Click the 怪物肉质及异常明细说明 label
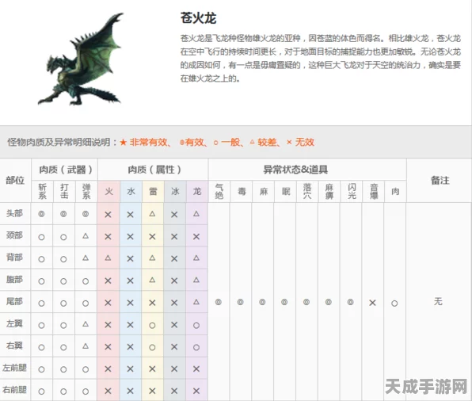The image size is (472, 401). point(62,142)
